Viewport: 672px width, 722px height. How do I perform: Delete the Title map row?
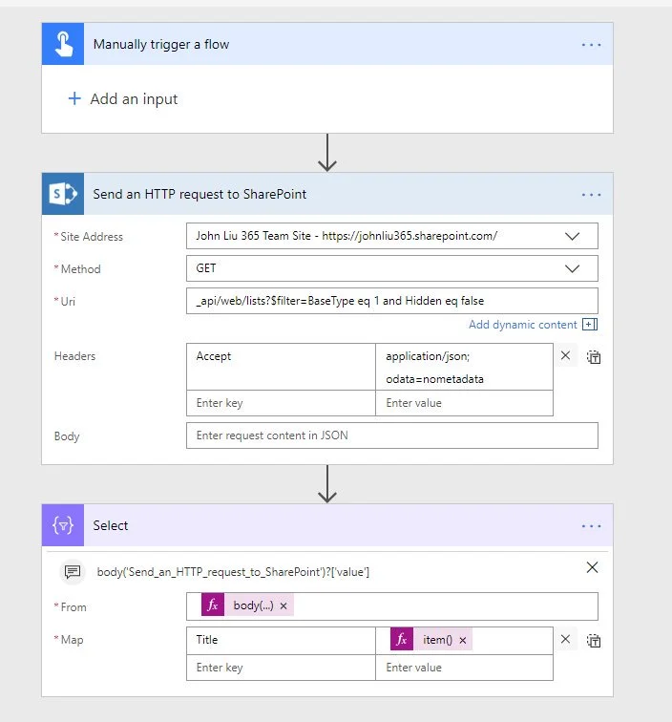(x=565, y=640)
